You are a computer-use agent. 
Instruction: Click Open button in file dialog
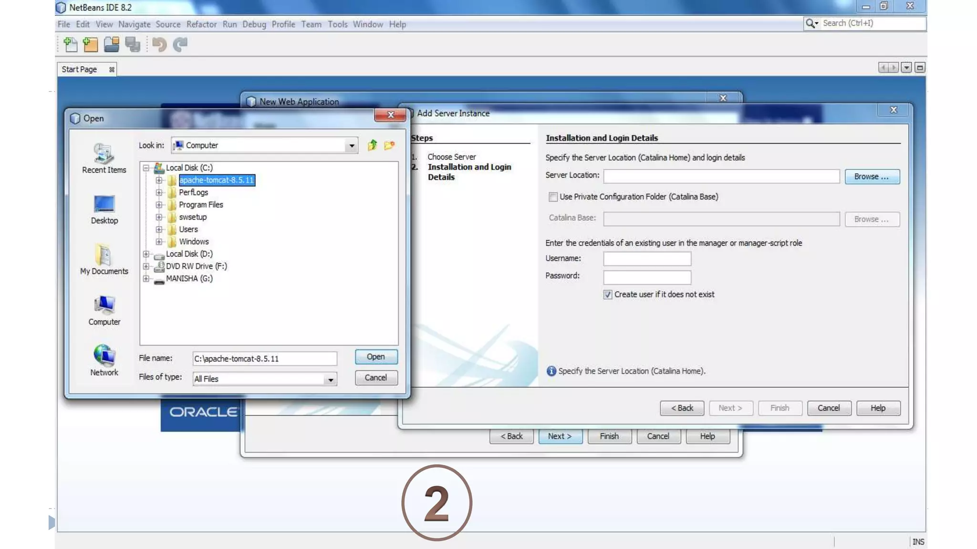[376, 357]
